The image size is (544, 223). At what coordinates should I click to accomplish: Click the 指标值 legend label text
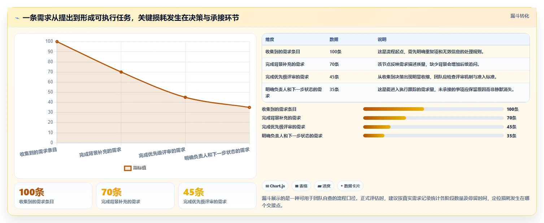pyautogui.click(x=140, y=168)
